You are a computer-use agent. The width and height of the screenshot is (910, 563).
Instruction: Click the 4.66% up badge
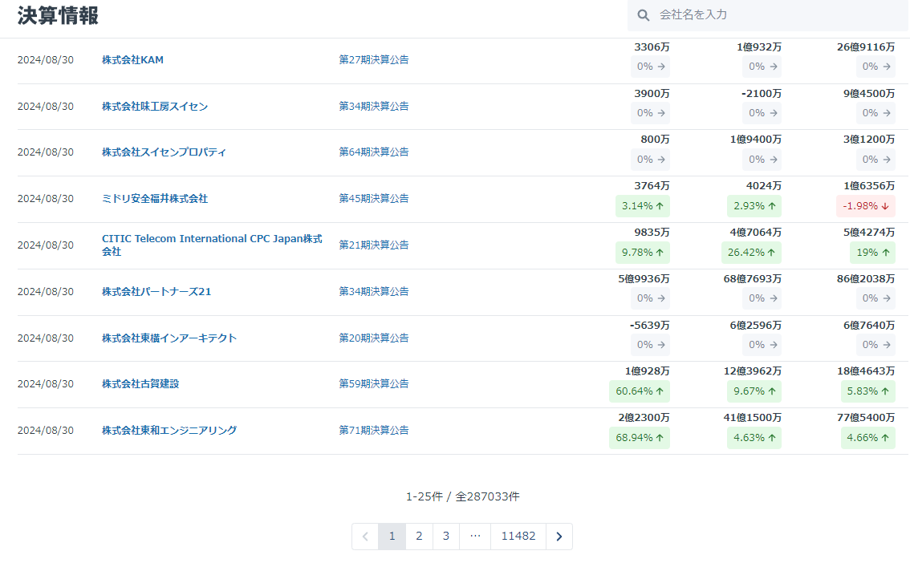click(x=868, y=438)
